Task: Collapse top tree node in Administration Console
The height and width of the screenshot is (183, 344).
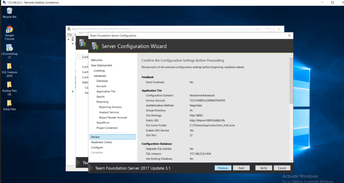Action: [x=69, y=39]
